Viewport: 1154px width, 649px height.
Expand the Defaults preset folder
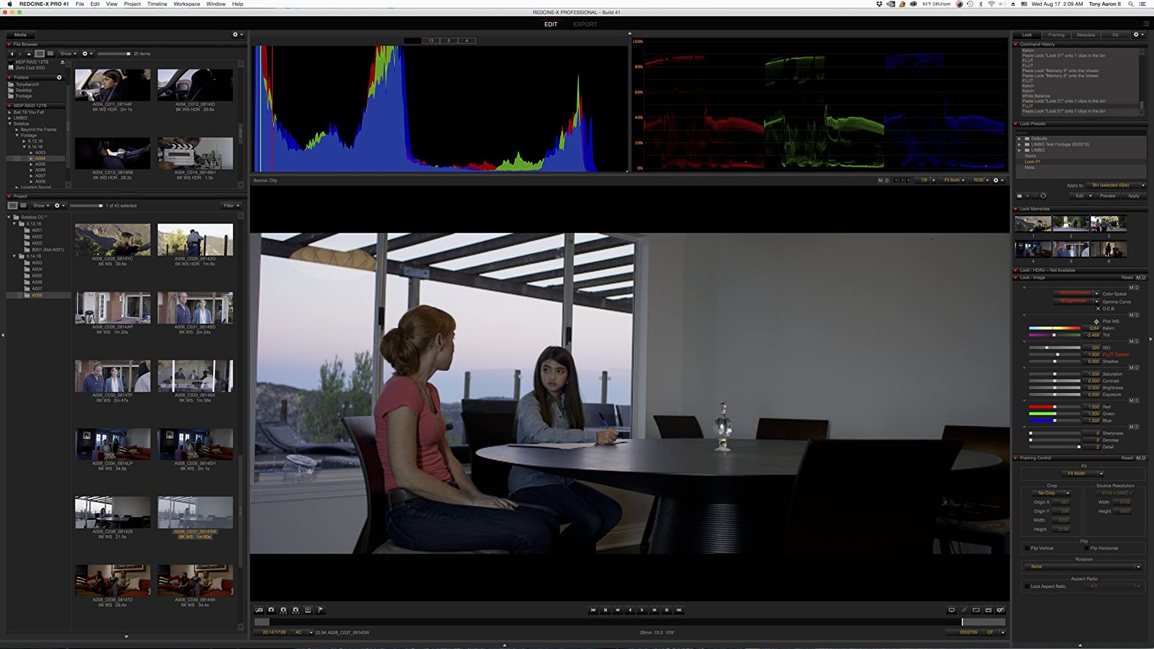[1019, 138]
